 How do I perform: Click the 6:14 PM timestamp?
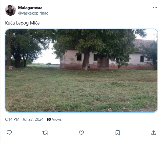pos(12,119)
